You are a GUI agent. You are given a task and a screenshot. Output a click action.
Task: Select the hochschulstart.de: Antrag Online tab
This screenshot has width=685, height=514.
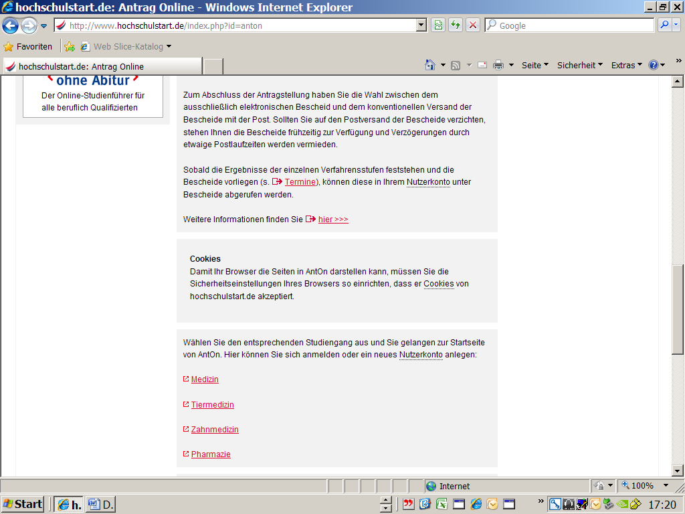[x=102, y=66]
